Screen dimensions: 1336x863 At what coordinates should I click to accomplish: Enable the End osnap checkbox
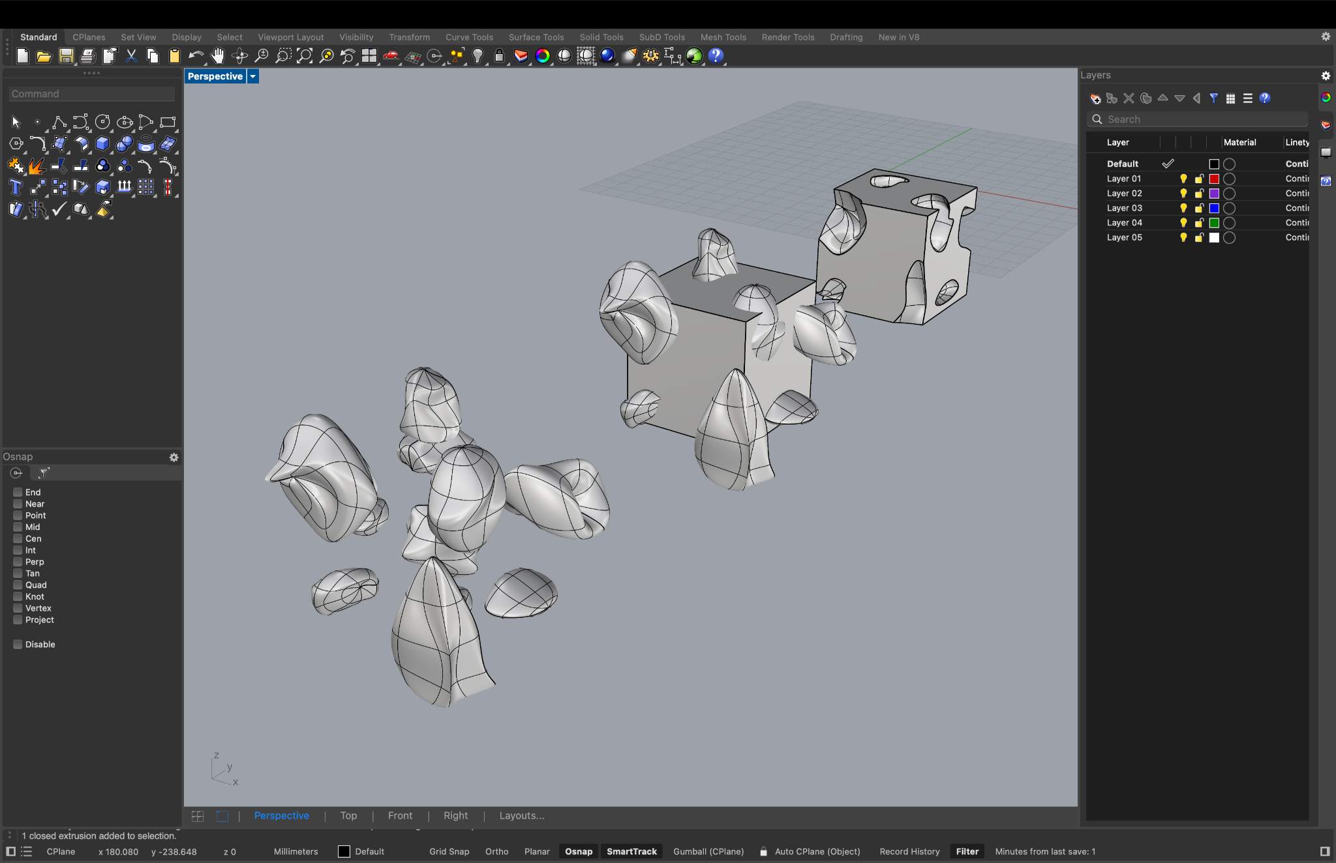coord(18,492)
